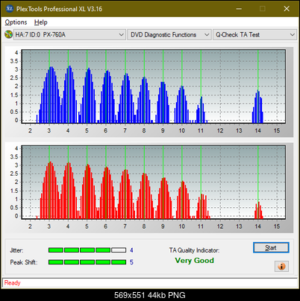Click the PlexTools XL title bar icon
Image resolution: width=300 pixels, height=301 pixels.
point(10,9)
